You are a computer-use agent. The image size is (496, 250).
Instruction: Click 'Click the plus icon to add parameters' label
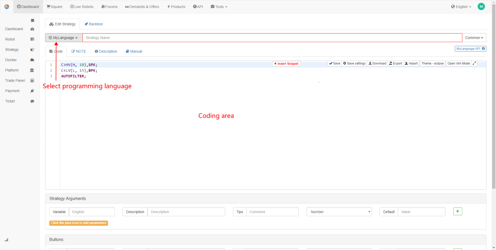click(x=79, y=223)
